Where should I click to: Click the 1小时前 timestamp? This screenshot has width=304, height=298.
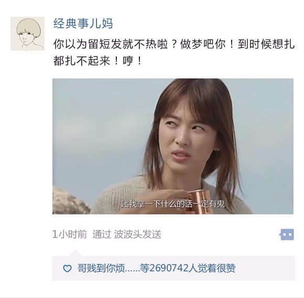tap(70, 234)
